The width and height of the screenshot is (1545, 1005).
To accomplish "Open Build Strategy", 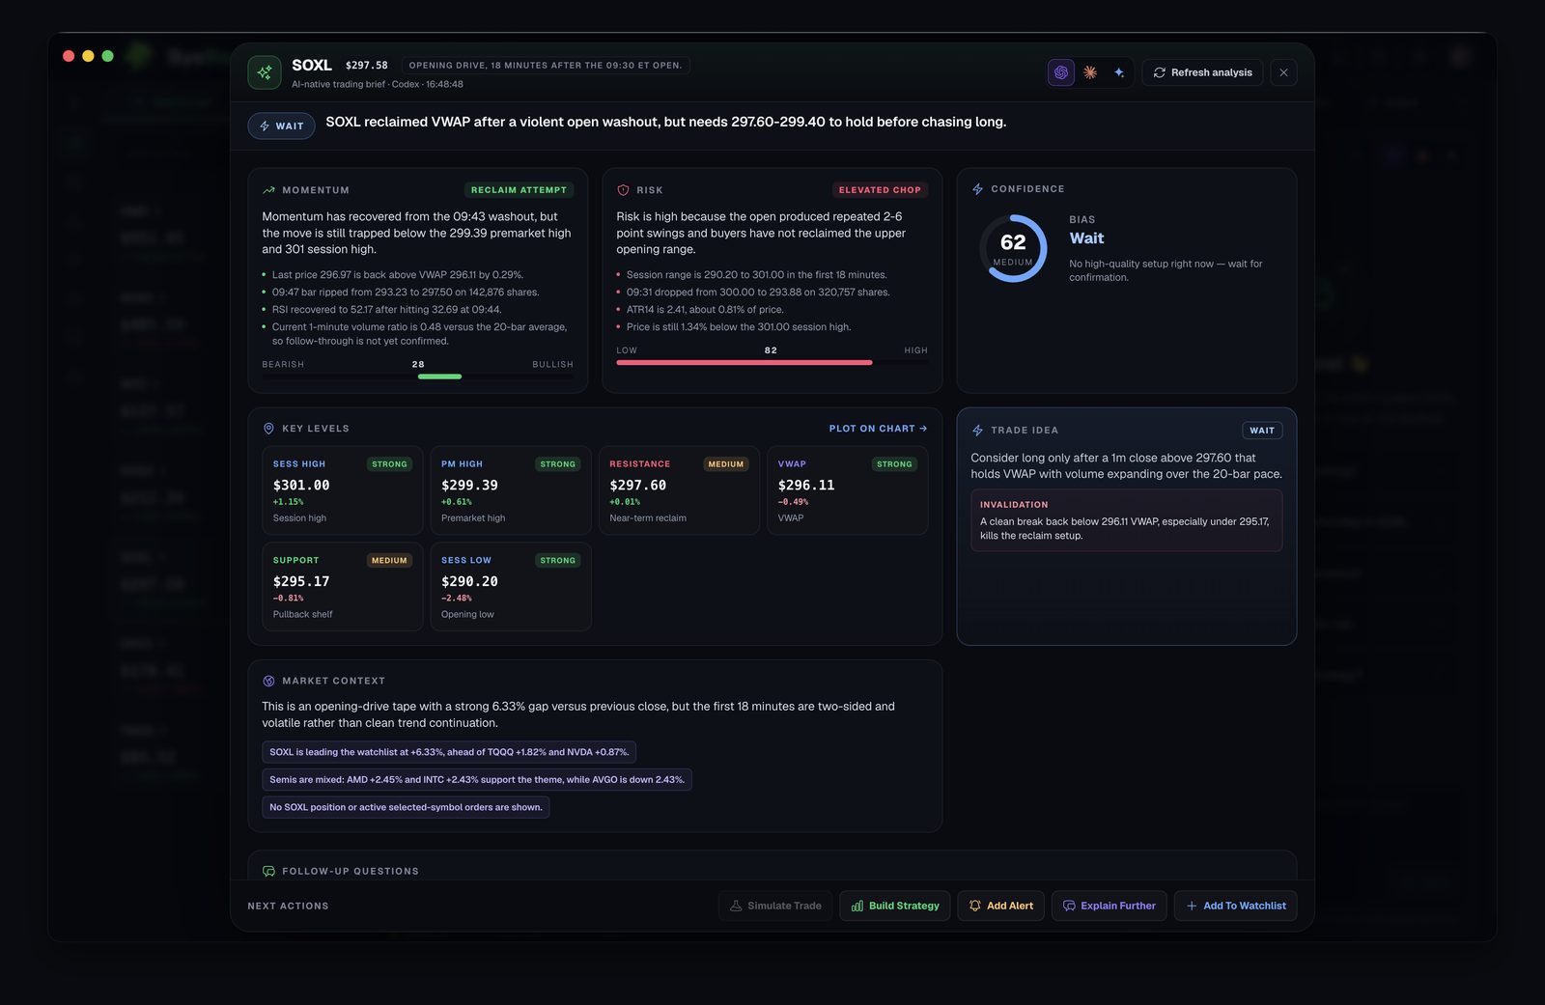I will (x=895, y=906).
